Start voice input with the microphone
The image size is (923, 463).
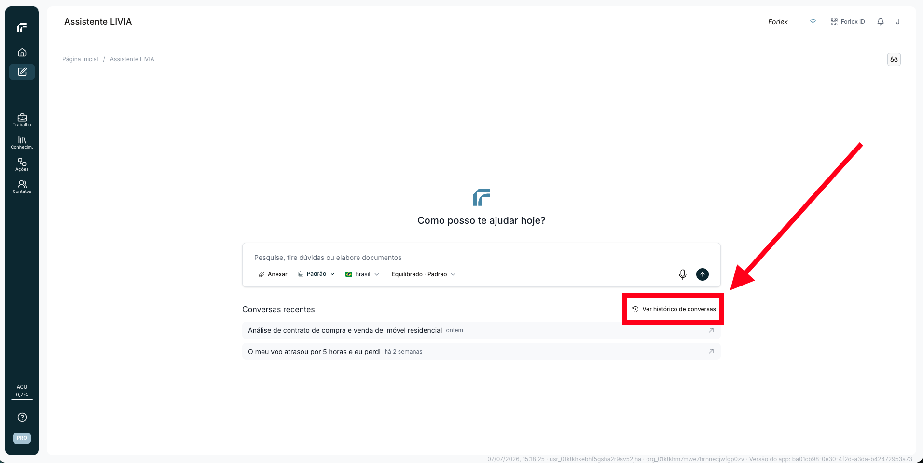coord(683,274)
